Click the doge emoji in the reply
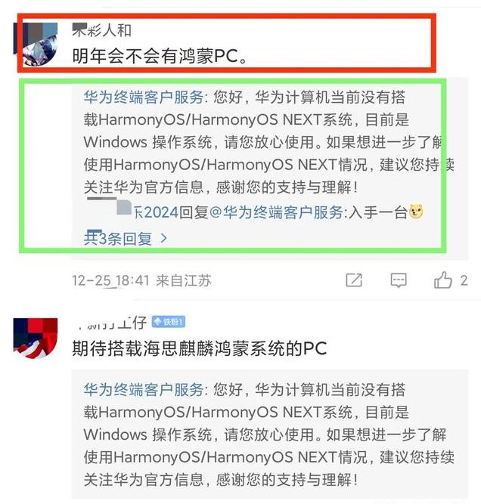 (416, 212)
